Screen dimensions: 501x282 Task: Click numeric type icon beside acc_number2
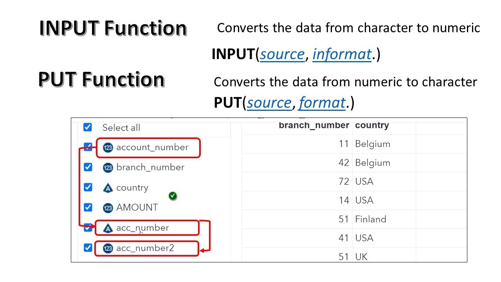coord(108,248)
